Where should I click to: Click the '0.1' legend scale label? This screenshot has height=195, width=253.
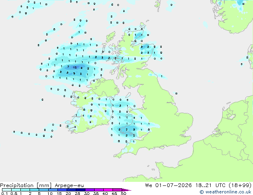click(x=4, y=193)
